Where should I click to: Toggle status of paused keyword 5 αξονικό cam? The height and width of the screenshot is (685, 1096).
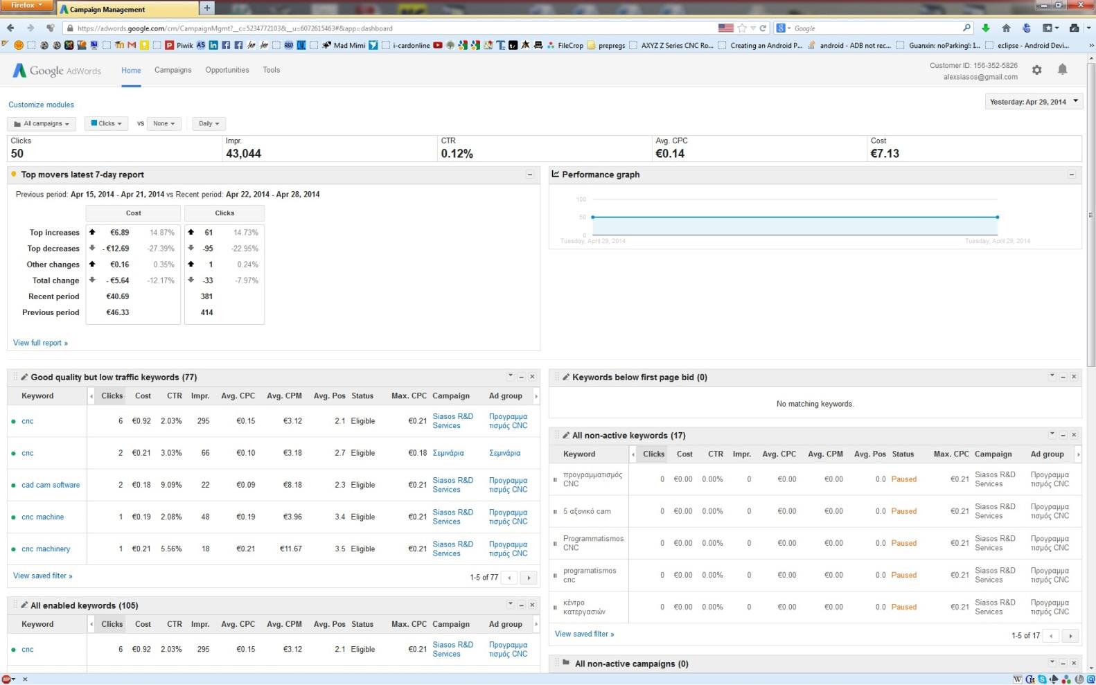[x=555, y=511]
